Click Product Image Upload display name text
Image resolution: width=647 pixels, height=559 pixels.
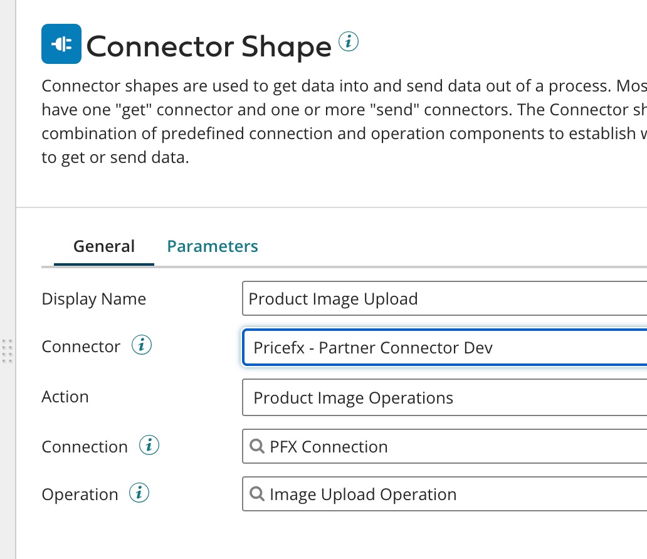click(332, 298)
